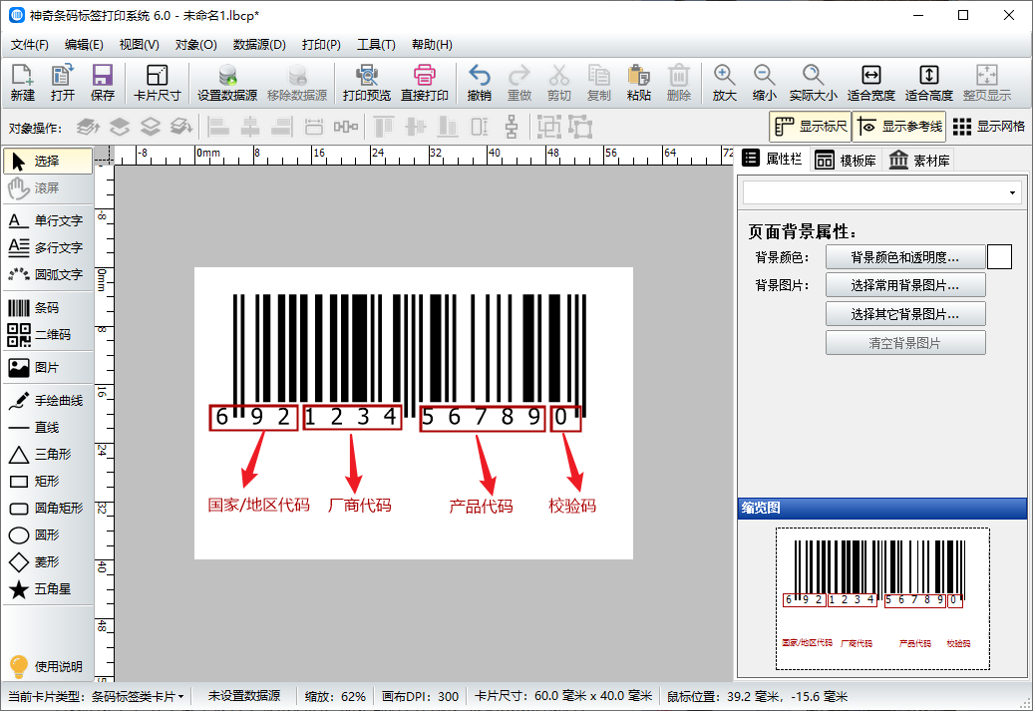This screenshot has height=711, width=1033.
Task: Click the white background color swatch
Action: [999, 257]
